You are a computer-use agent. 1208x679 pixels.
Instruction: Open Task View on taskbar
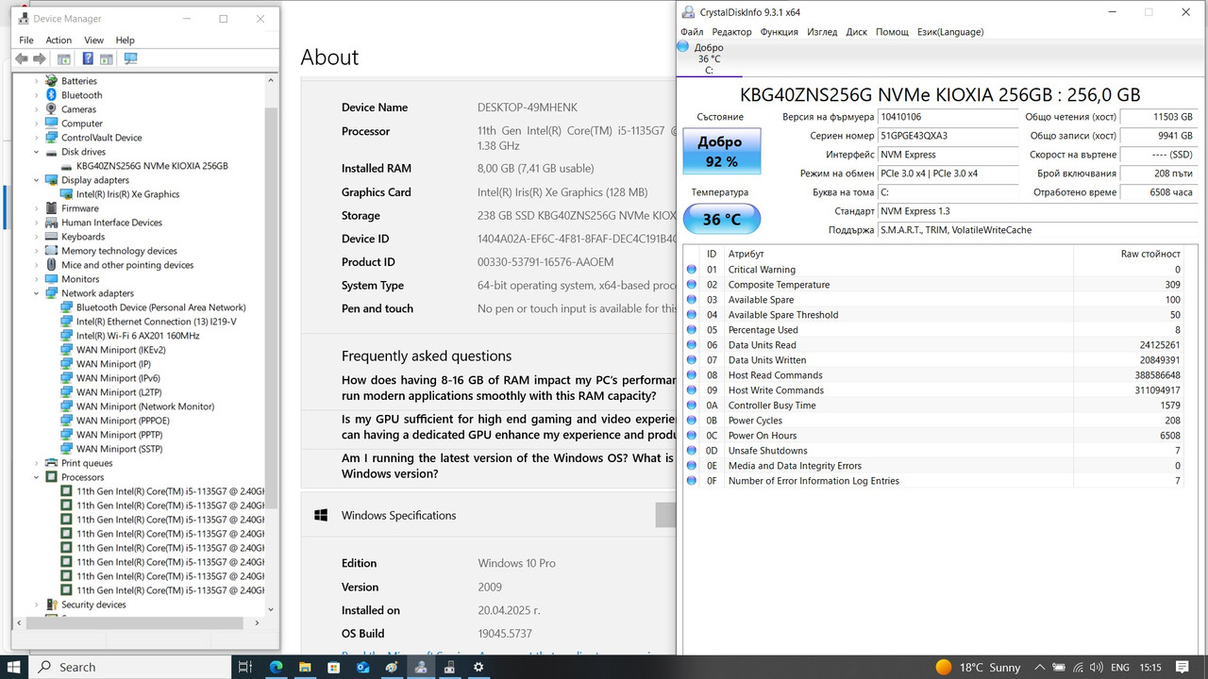(244, 667)
